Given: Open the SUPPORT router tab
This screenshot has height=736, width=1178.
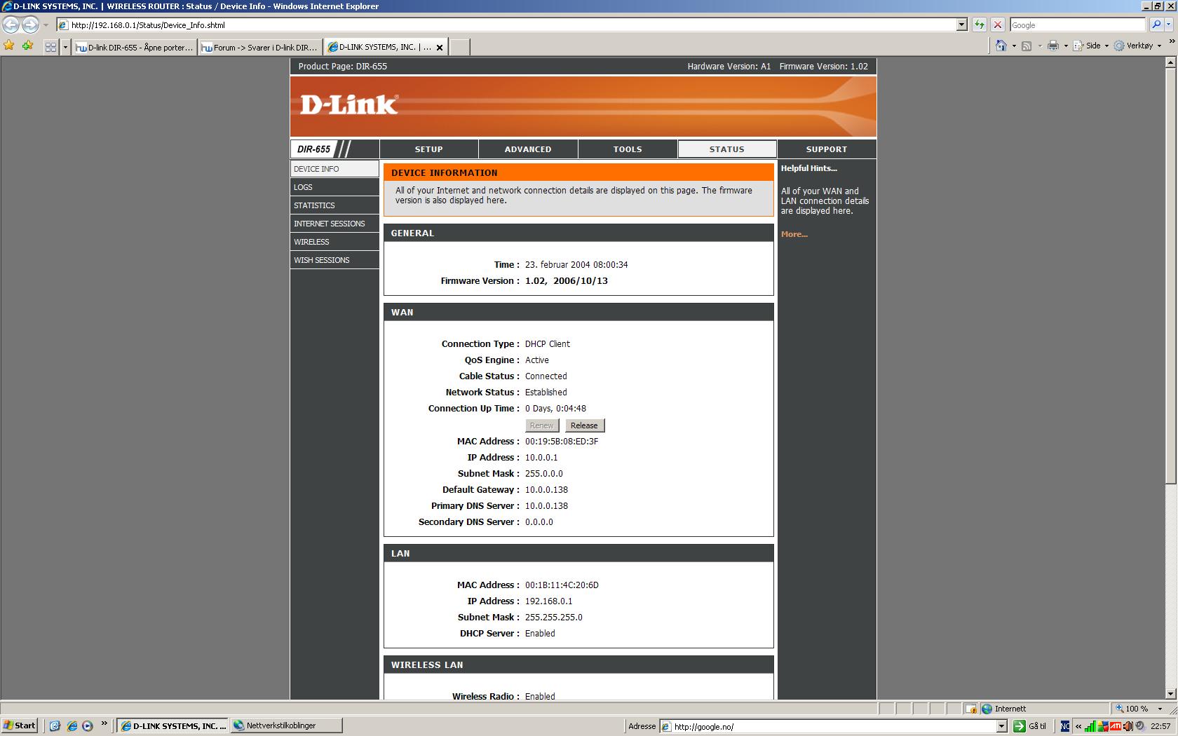Looking at the screenshot, I should [x=827, y=149].
